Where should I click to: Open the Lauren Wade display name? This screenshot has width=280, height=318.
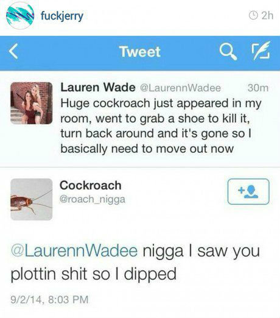[98, 87]
